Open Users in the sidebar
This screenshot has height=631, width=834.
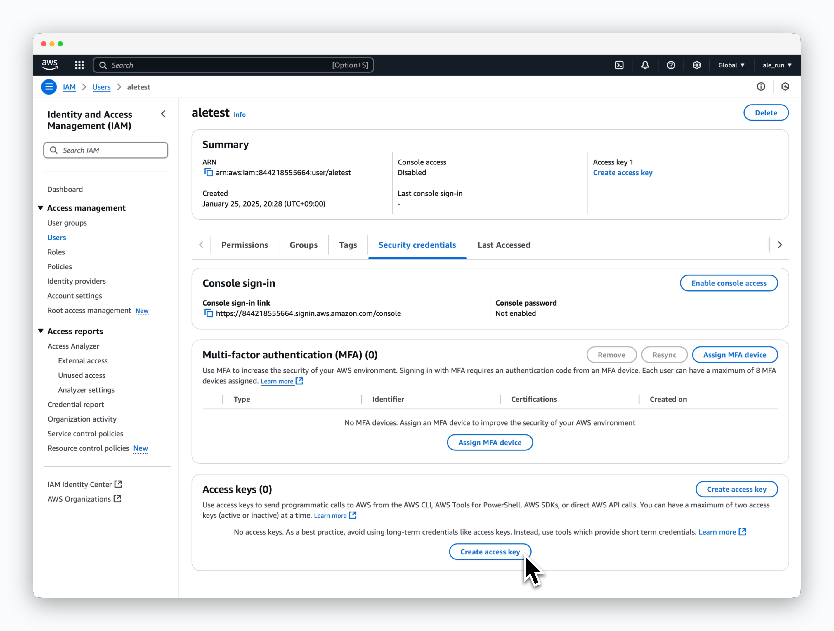coord(57,238)
